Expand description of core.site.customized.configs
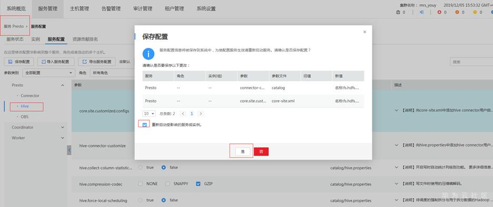 pyautogui.click(x=397, y=111)
